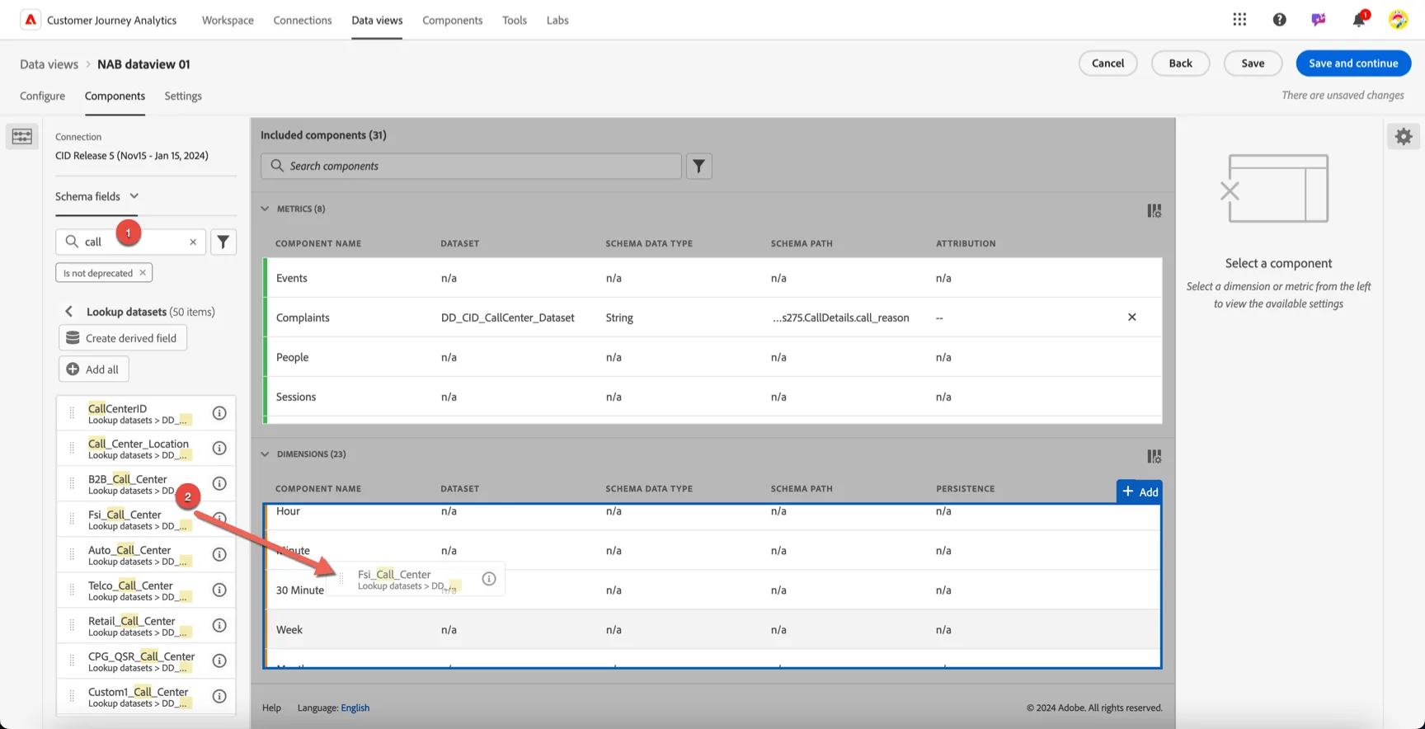View notifications via the bell icon

(x=1358, y=20)
